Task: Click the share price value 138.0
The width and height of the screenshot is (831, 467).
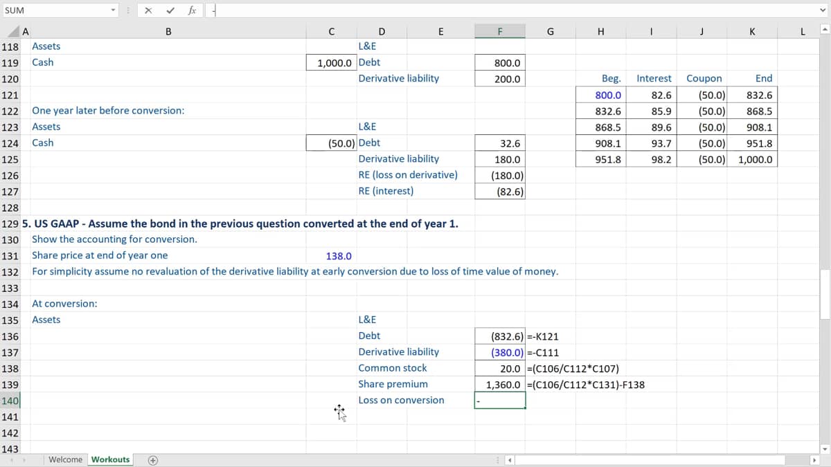Action: tap(331, 256)
